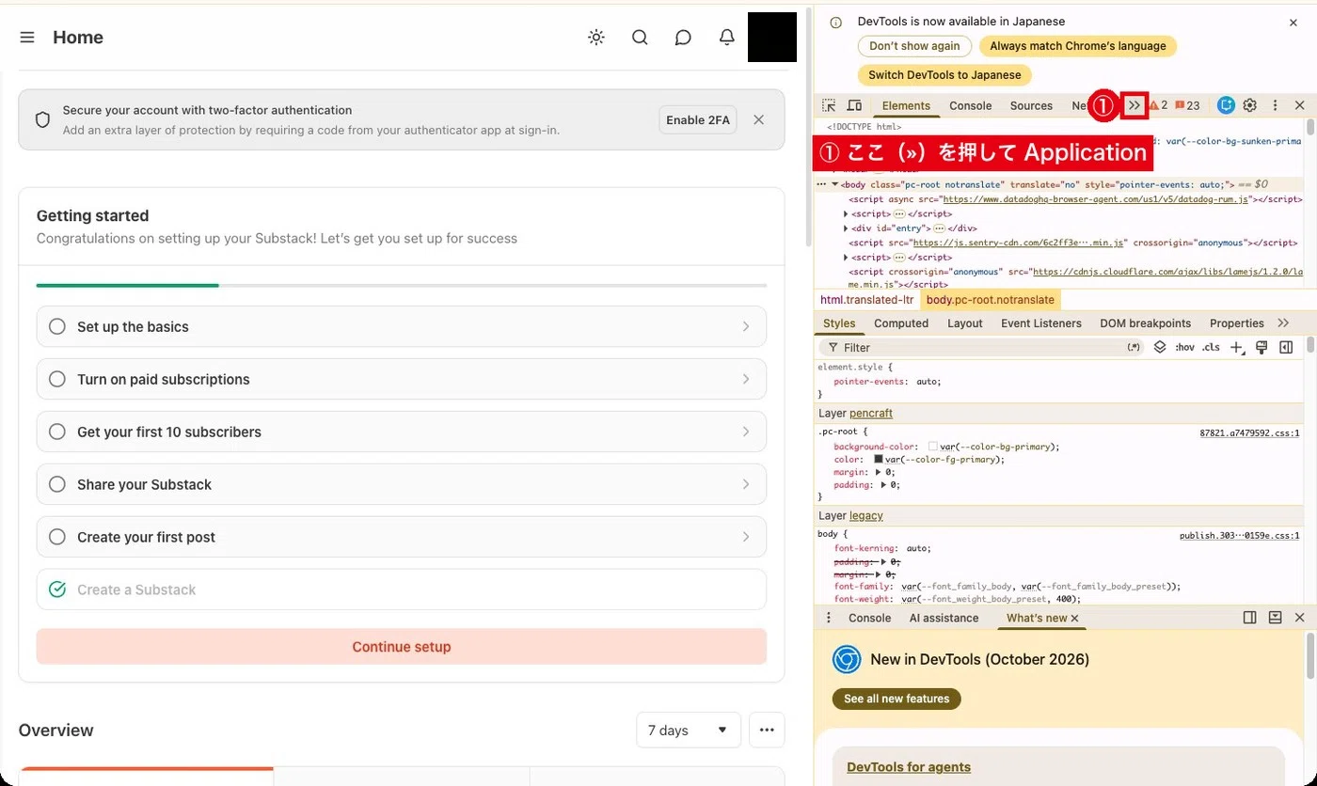Open the drawer three-dot menu beside Console
The width and height of the screenshot is (1317, 786).
point(829,618)
